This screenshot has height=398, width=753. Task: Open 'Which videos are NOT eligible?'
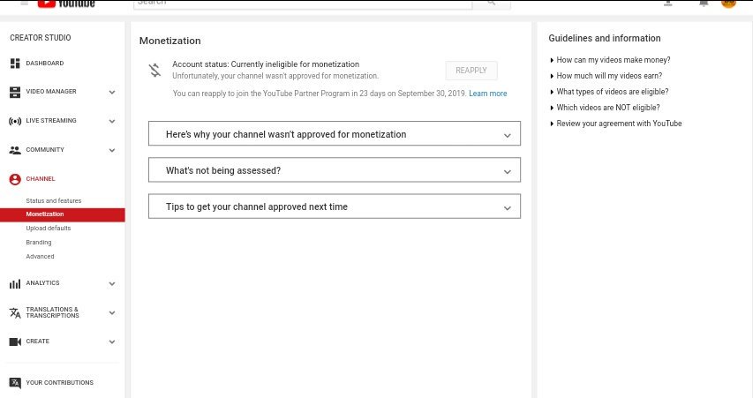[x=608, y=108]
